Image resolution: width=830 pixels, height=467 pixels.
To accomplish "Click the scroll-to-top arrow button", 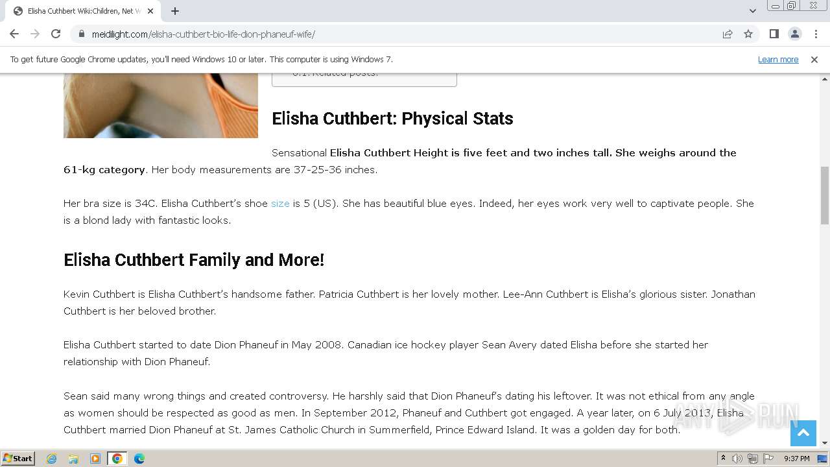I will pos(803,433).
